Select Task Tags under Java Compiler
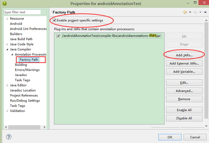The height and width of the screenshot is (143, 209). pyautogui.click(x=22, y=80)
